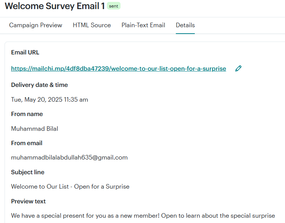Click the pencil edit icon beside Email URL
Image resolution: width=285 pixels, height=223 pixels.
[238, 68]
